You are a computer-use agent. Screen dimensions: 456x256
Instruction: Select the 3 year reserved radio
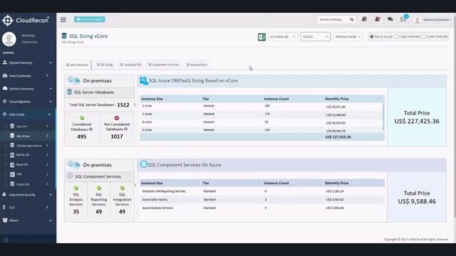click(x=424, y=36)
